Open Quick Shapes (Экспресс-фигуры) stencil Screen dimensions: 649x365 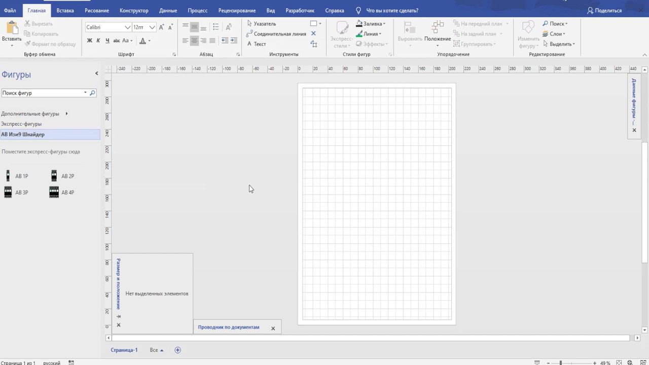click(21, 124)
